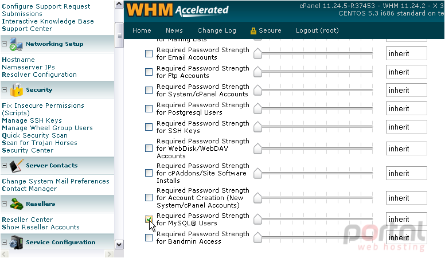Image resolution: width=445 pixels, height=258 pixels.
Task: Open Scan for Trojan Horses link
Action: click(x=40, y=143)
